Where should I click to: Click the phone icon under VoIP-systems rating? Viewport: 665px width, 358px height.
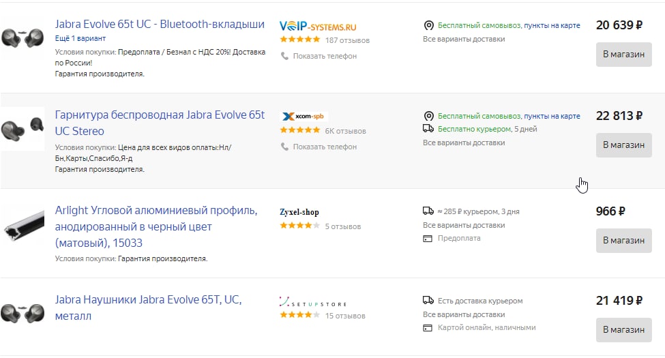point(284,56)
